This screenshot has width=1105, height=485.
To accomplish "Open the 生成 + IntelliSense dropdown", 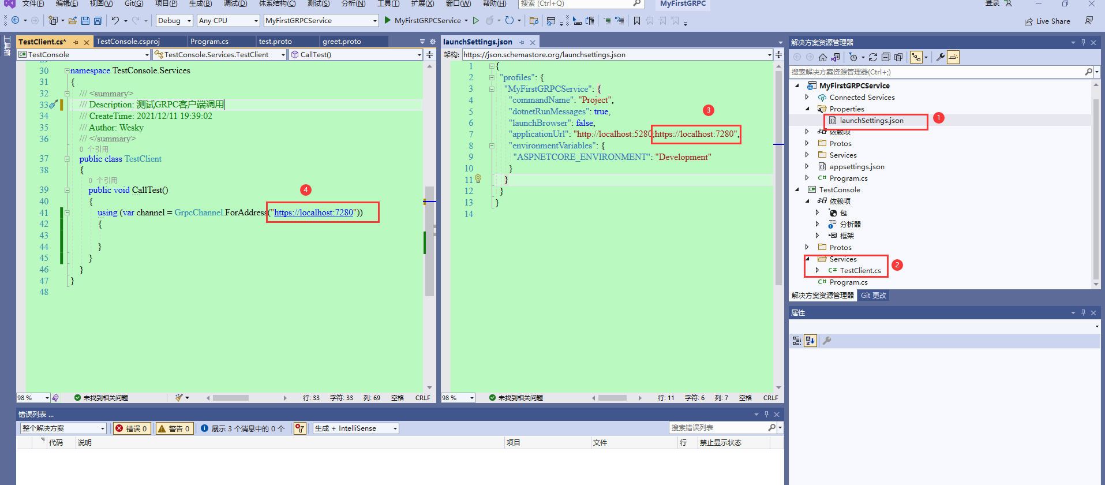I will pos(356,428).
